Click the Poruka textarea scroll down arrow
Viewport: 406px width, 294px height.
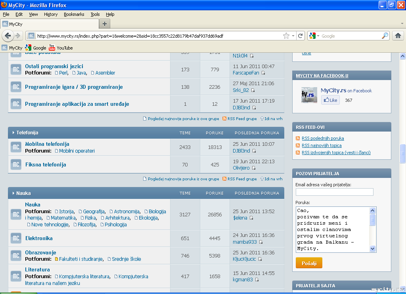pyautogui.click(x=373, y=249)
